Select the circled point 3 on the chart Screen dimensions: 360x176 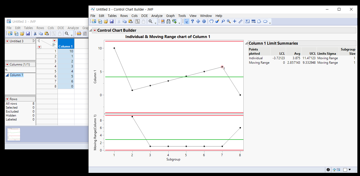tap(222, 67)
